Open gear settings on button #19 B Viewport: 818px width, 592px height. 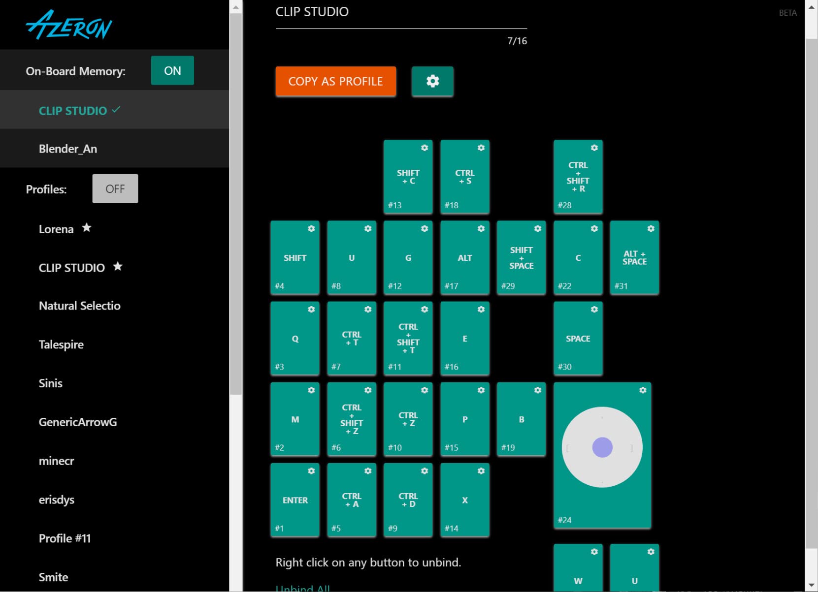tap(538, 390)
